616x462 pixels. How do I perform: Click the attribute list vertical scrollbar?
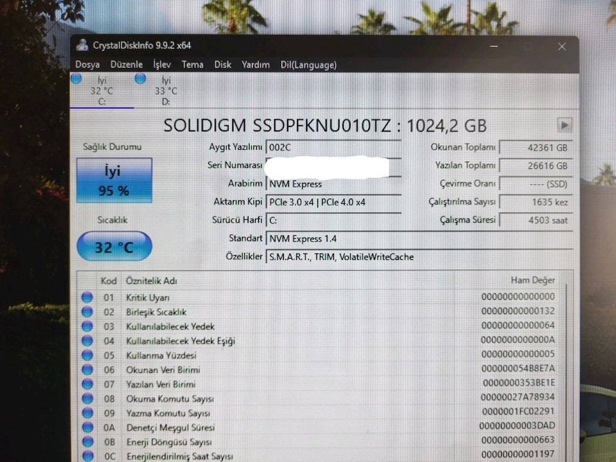tap(566, 369)
